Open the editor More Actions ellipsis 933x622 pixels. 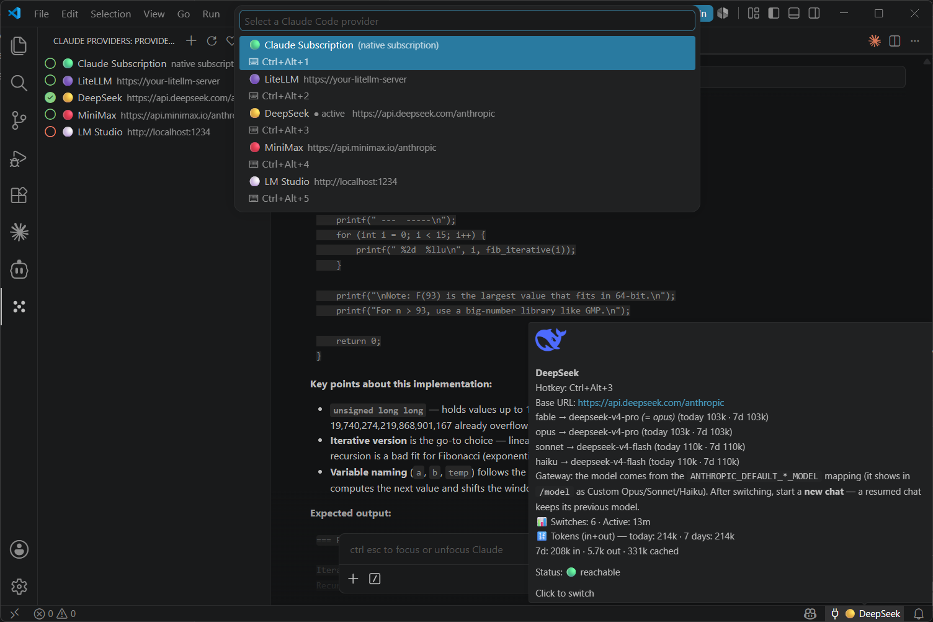pyautogui.click(x=915, y=41)
